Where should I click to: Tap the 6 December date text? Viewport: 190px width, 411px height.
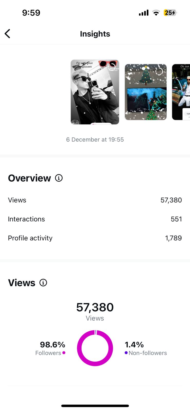[95, 139]
